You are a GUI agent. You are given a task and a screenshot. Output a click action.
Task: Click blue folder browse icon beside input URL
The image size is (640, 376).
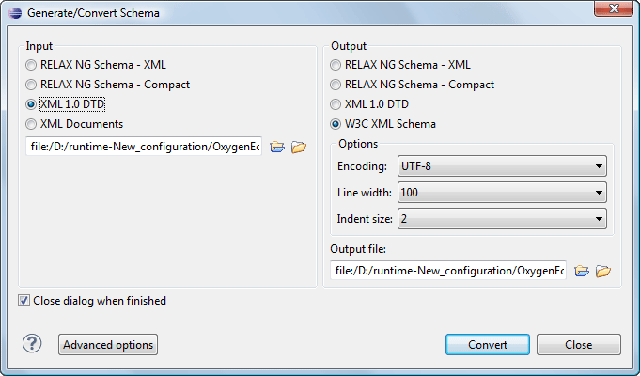[277, 147]
